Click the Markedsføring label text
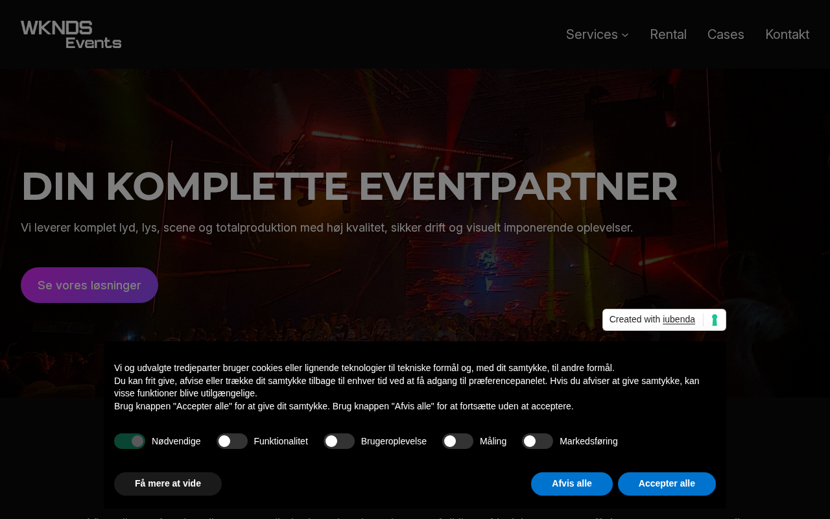830x519 pixels. coord(589,441)
